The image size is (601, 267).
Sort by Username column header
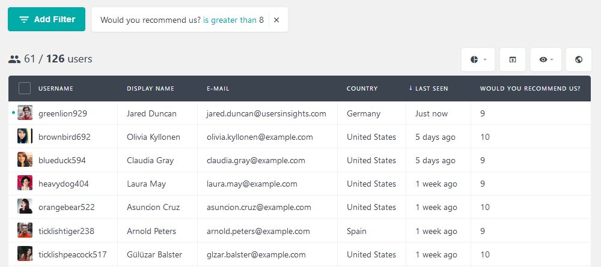coord(55,88)
